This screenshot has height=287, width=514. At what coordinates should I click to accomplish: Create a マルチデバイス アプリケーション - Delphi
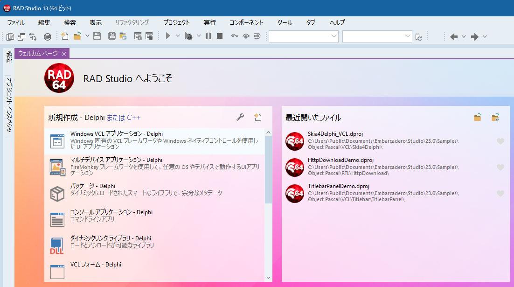click(154, 167)
